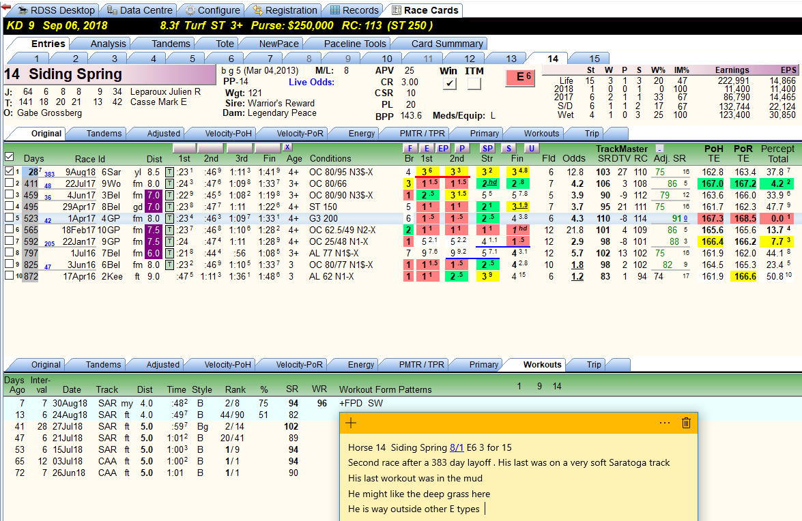Click the red 168.5 PoR TE cell

pyautogui.click(x=744, y=219)
